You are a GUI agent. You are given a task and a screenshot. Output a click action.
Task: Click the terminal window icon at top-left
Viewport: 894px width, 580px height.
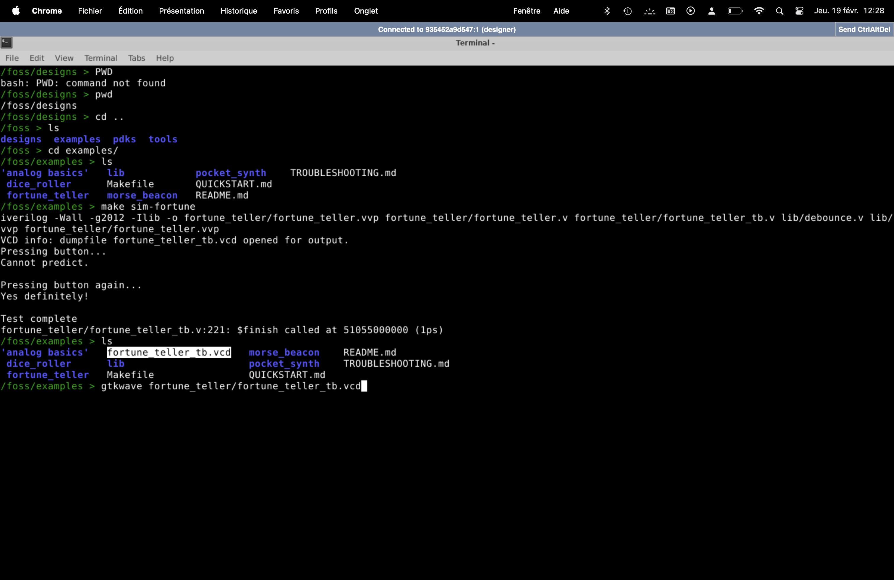coord(7,43)
